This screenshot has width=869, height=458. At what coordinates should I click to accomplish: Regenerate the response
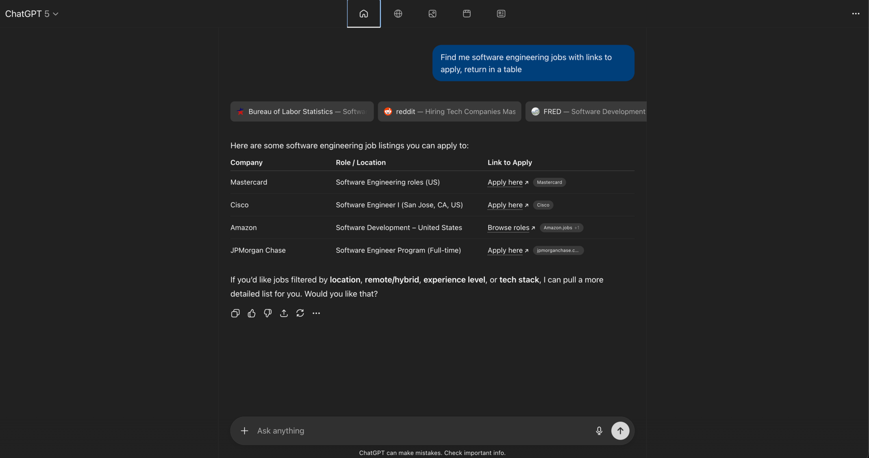click(300, 313)
